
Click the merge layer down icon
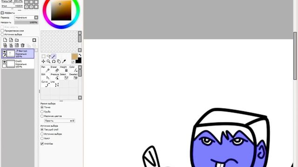point(11,45)
